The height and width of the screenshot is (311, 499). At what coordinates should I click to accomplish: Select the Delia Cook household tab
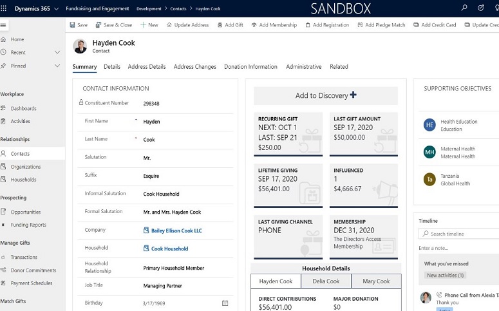[326, 281]
